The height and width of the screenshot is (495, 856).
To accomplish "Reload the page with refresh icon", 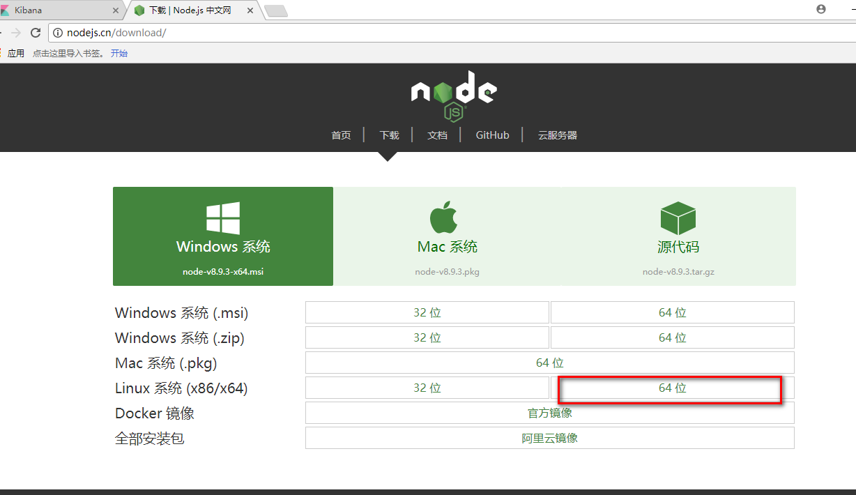I will [36, 33].
